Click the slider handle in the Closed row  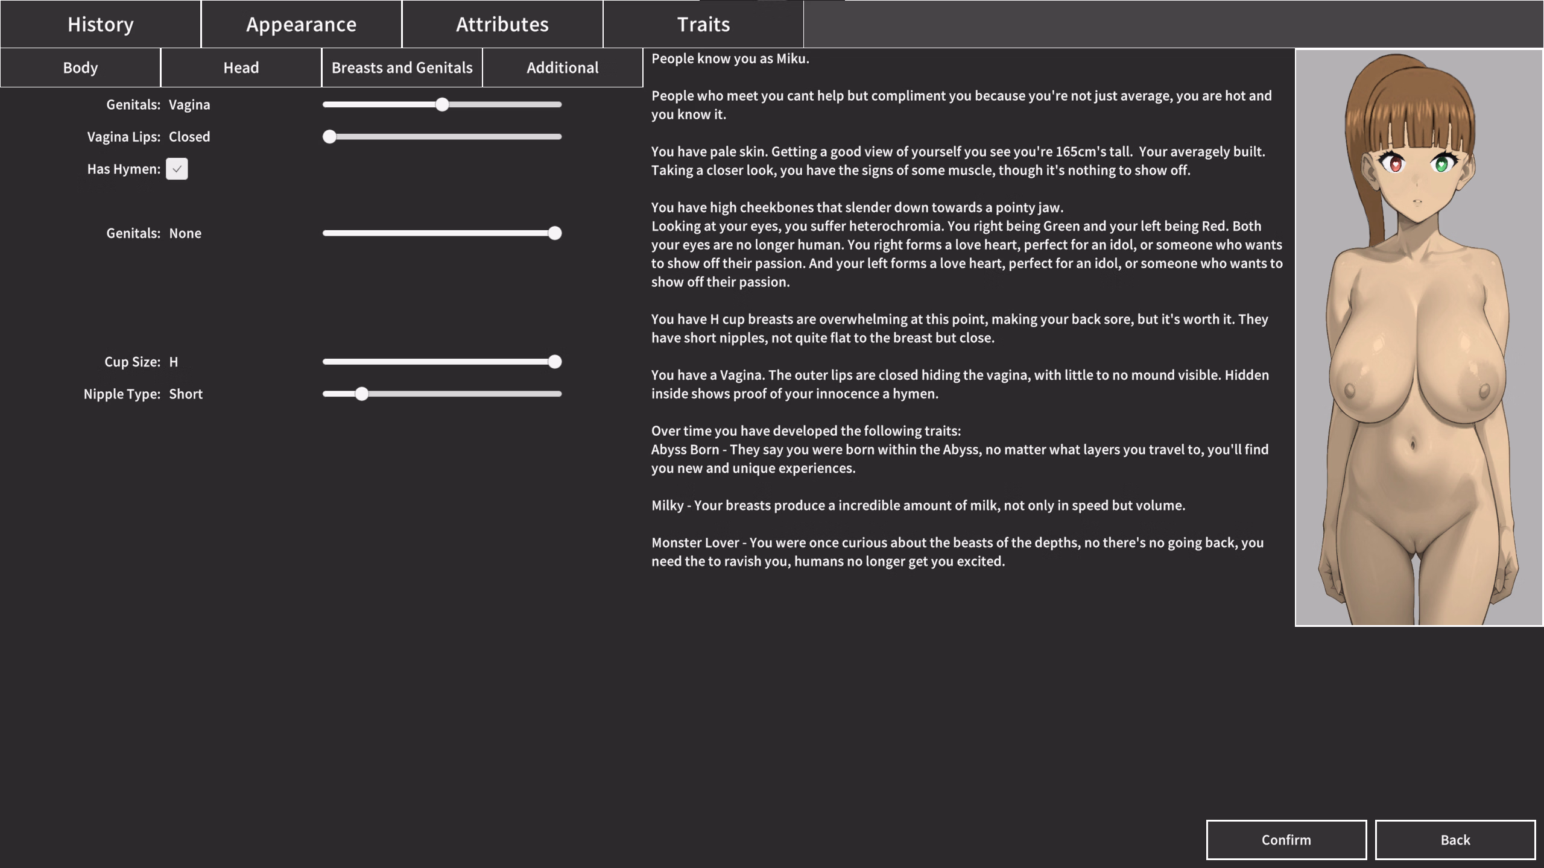(x=329, y=137)
